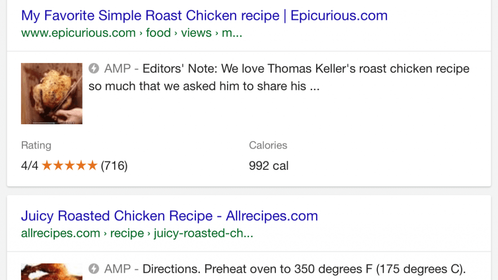Screen dimensions: 498x280
Task: Click the roast chicken thumbnail image
Action: pyautogui.click(x=52, y=93)
